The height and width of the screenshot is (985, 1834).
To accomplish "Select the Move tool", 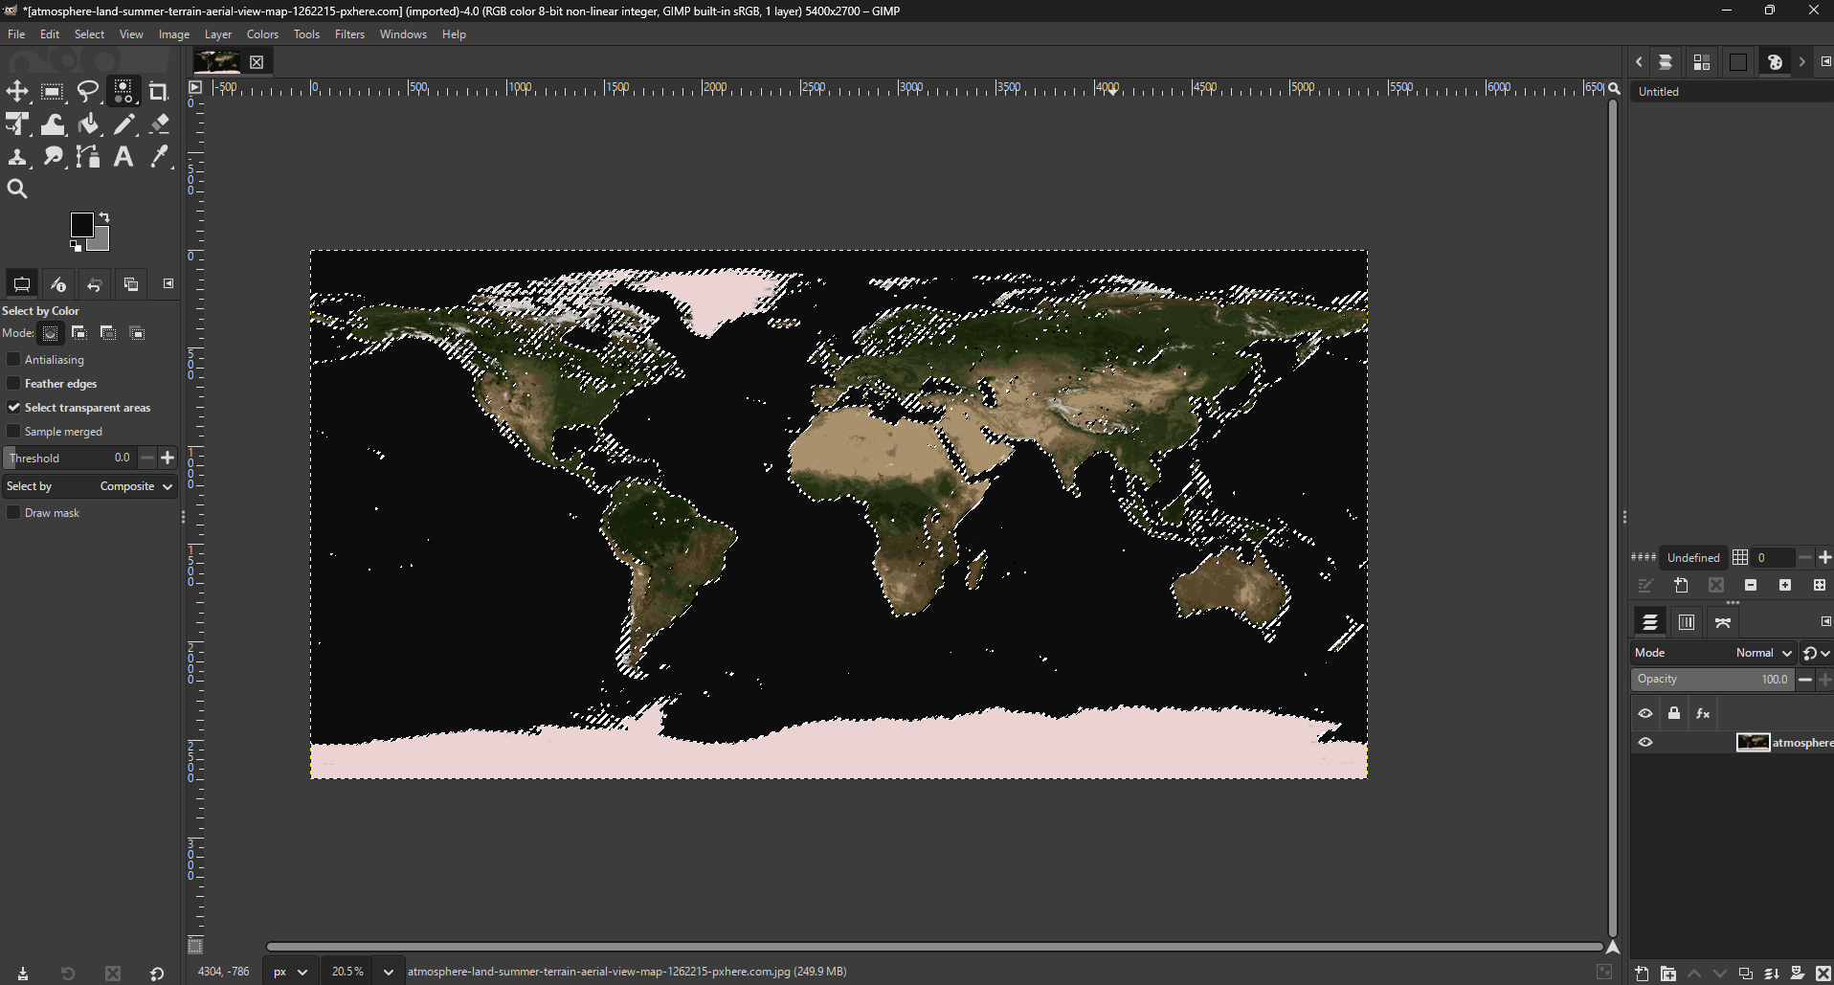I will (x=17, y=92).
